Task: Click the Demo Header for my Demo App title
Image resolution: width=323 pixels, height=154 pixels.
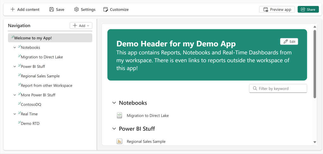Action: click(176, 44)
